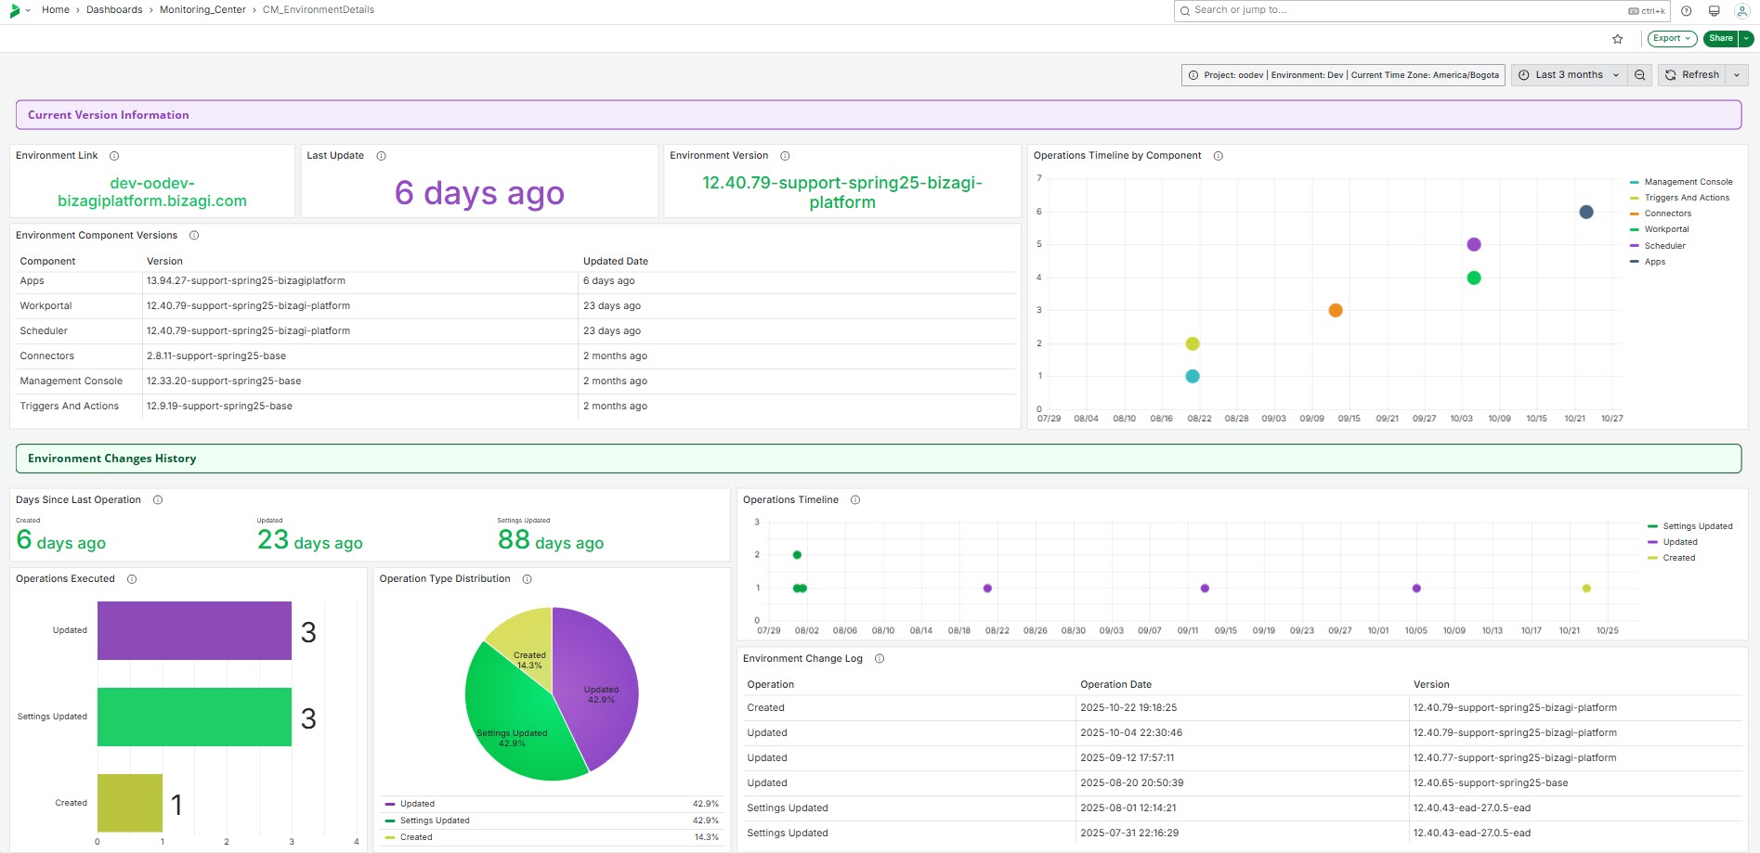Toggle Settings Updated series in Operations Timeline legend

[x=1697, y=526]
